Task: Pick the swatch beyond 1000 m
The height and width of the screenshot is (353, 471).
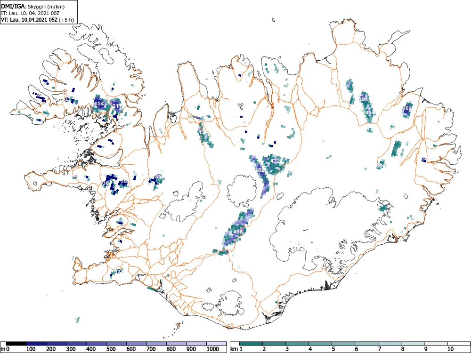Action: [x=217, y=344]
